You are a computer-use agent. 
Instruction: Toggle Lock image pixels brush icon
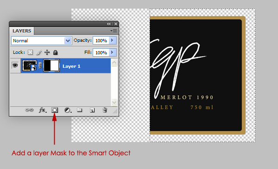coord(39,52)
